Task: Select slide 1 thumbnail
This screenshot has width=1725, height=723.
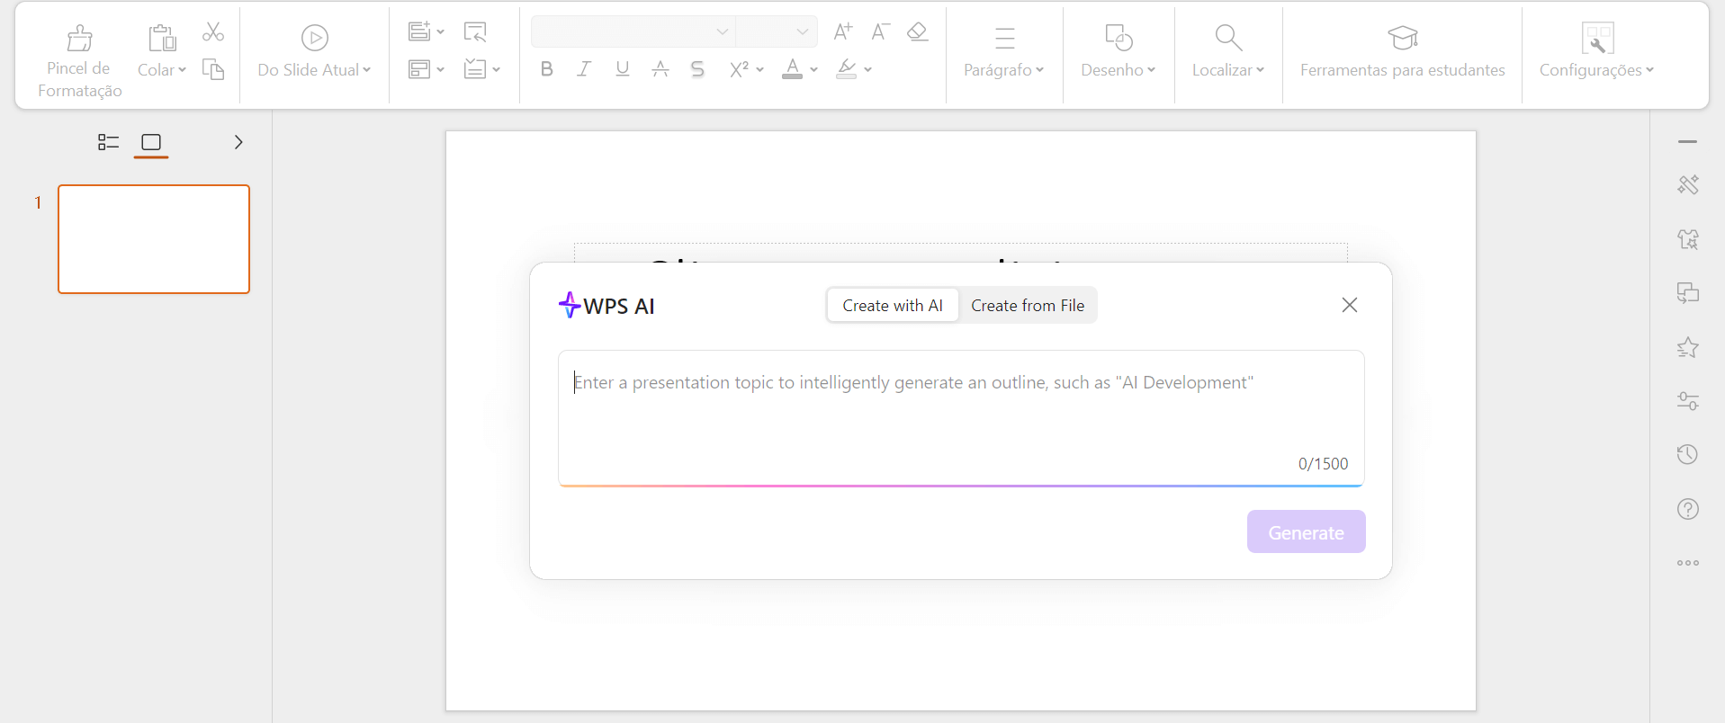Action: click(x=154, y=239)
